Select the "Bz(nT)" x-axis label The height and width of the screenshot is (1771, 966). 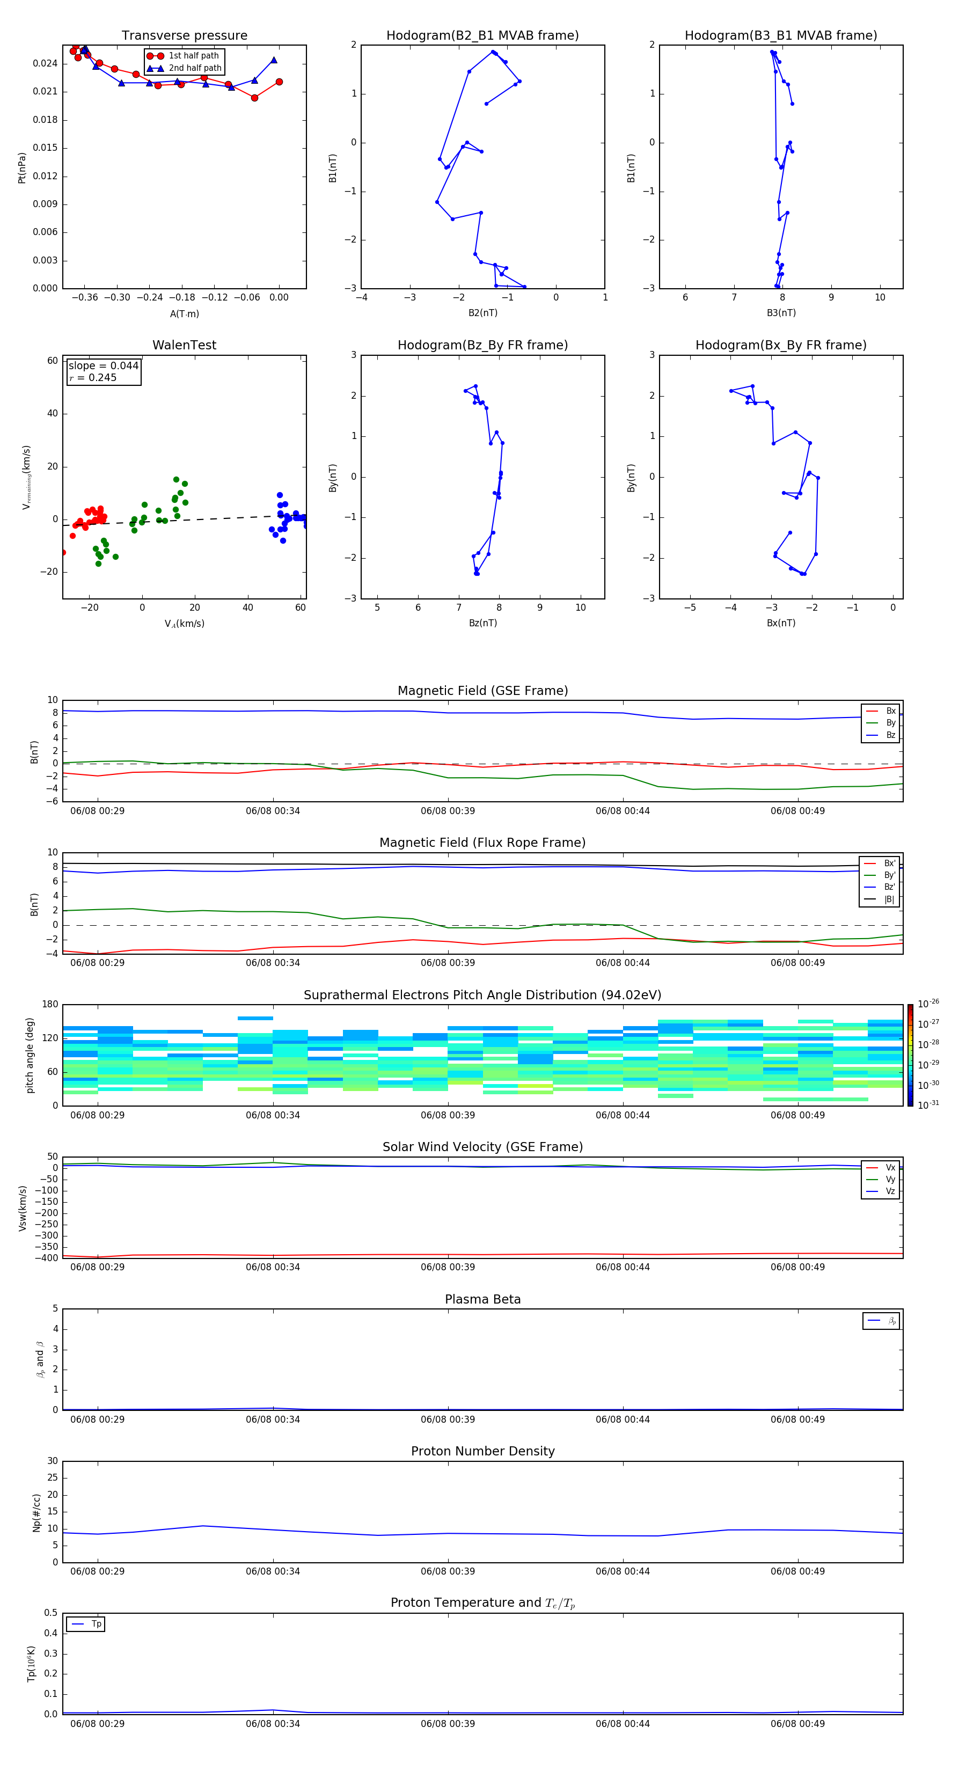tap(482, 623)
